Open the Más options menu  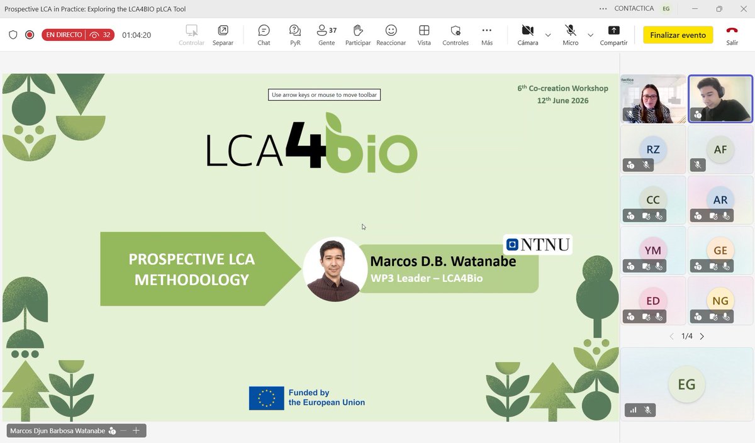(487, 35)
